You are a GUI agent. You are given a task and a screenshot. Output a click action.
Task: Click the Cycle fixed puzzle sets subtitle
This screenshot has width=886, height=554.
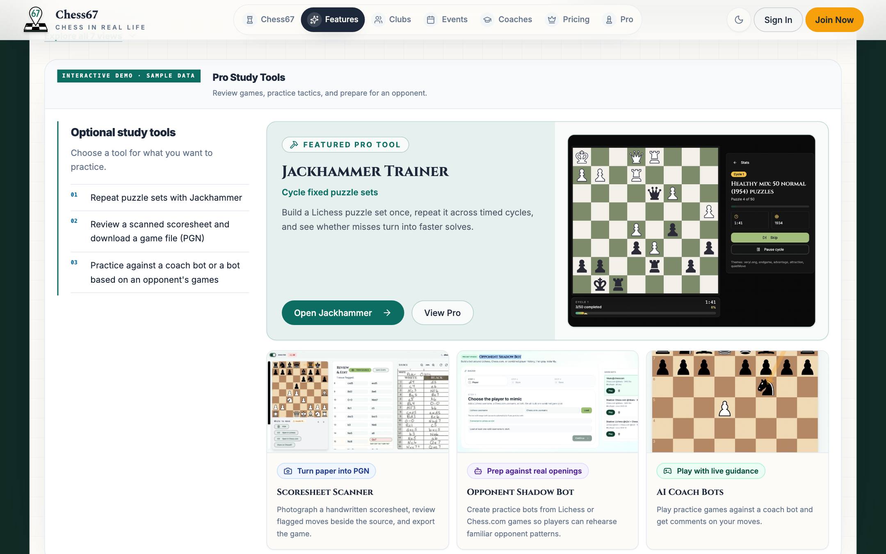point(330,192)
